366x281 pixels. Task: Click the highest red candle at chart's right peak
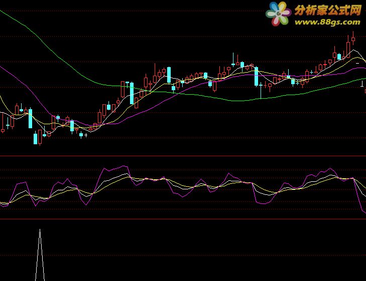pyautogui.click(x=353, y=38)
